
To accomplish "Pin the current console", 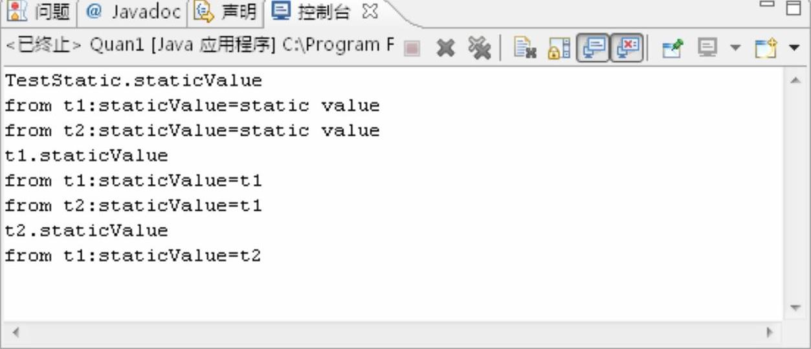I will 672,48.
